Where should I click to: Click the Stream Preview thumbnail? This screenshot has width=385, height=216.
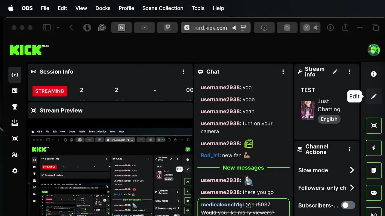coord(110,172)
